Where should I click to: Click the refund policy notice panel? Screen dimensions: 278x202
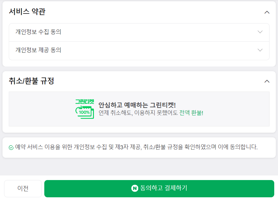(139, 109)
